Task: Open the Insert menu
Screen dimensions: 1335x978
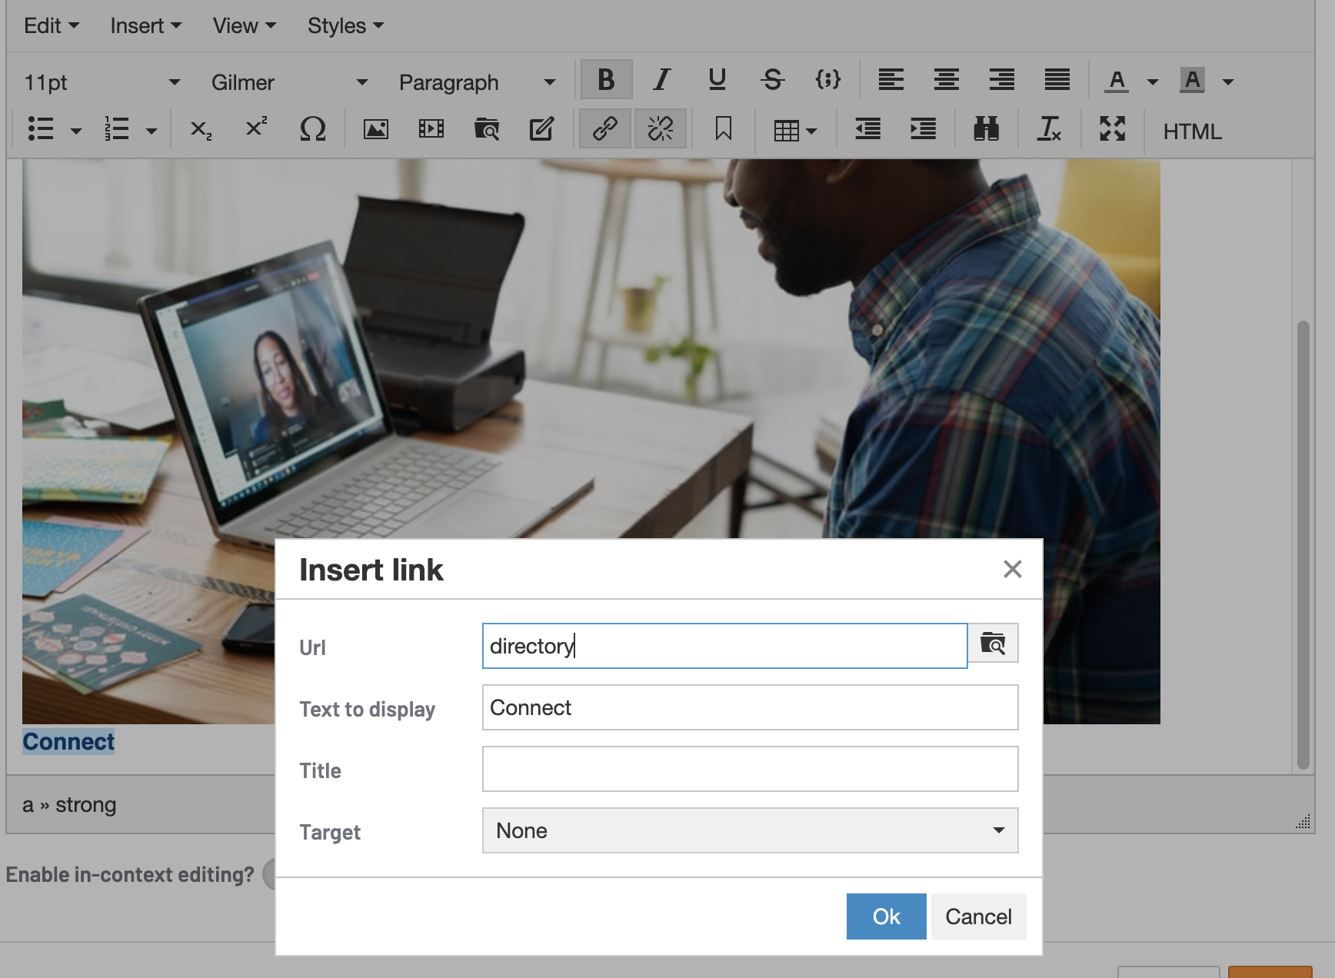Action: point(145,26)
